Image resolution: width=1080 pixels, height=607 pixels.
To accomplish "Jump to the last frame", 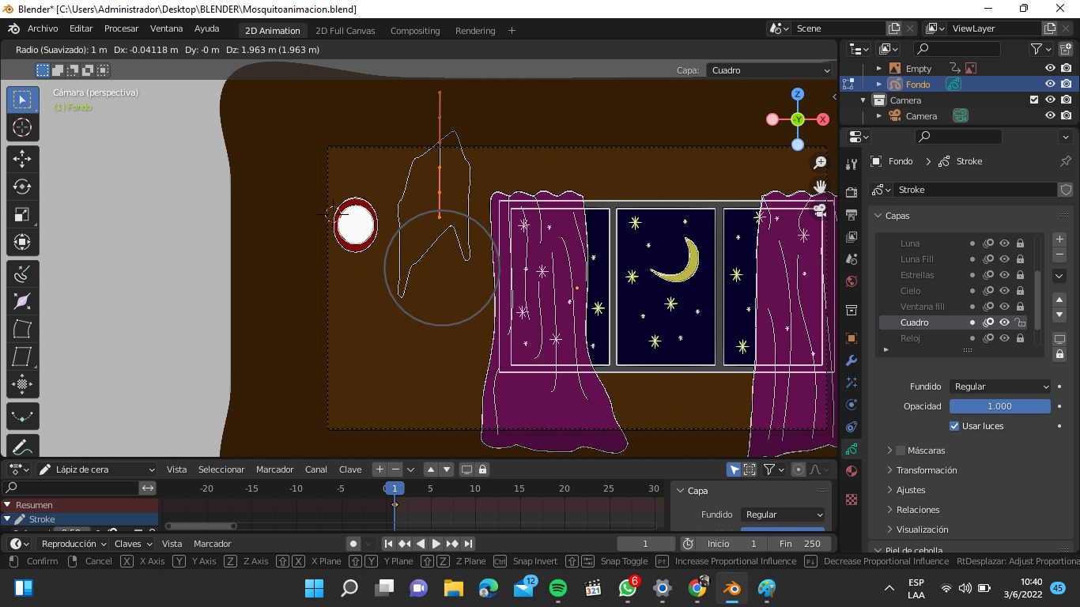I will pyautogui.click(x=468, y=544).
